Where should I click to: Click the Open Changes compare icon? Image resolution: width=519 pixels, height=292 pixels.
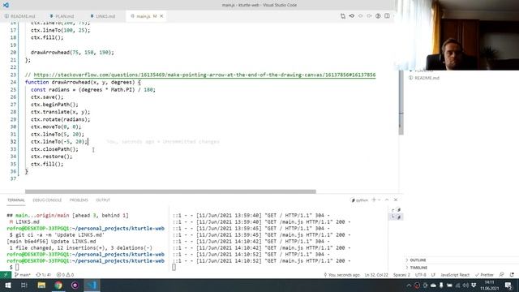343,16
